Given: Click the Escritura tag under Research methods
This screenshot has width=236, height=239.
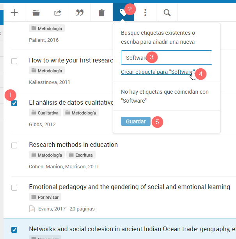Looking at the screenshot, I should [x=81, y=155].
